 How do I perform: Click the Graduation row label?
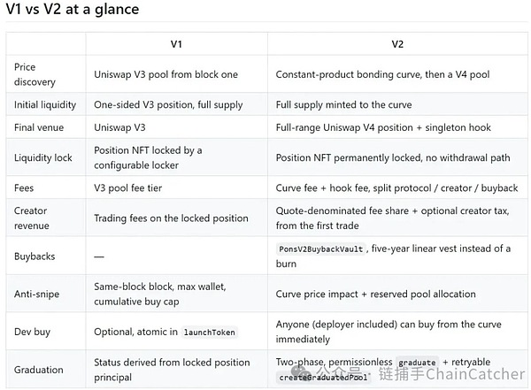[x=39, y=370]
